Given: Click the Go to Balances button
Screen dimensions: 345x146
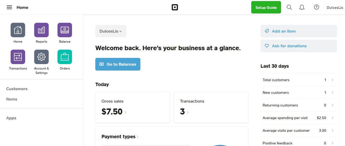Looking at the screenshot, I should tap(118, 64).
